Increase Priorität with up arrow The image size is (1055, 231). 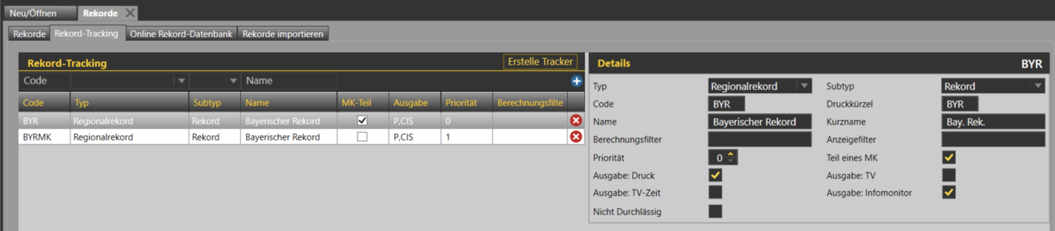(730, 154)
